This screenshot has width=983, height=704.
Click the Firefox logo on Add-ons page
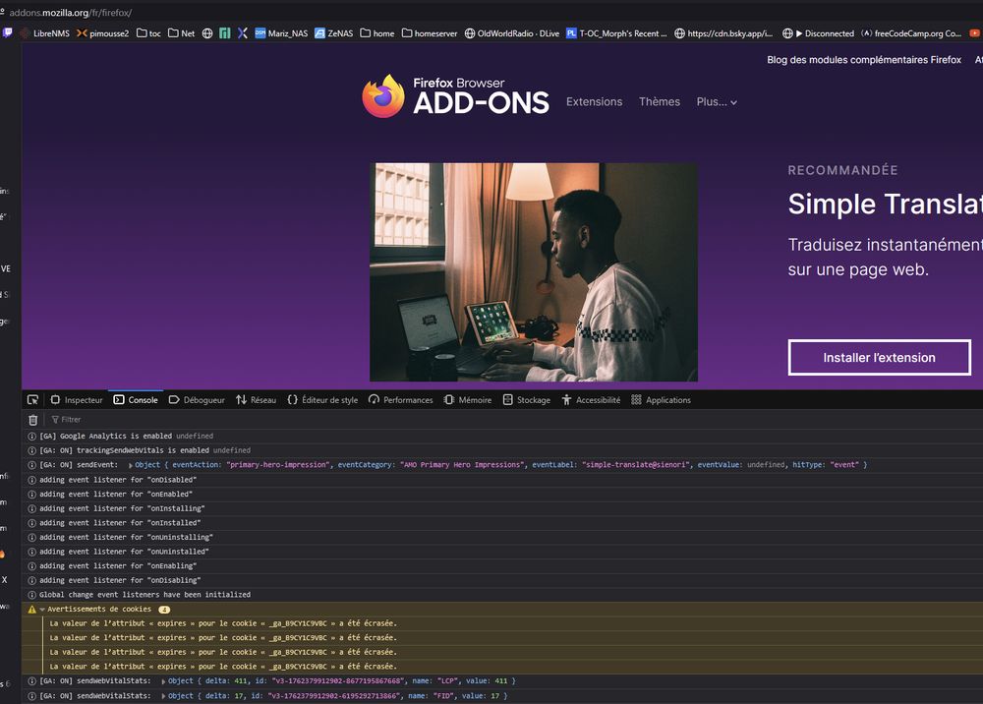[x=383, y=96]
